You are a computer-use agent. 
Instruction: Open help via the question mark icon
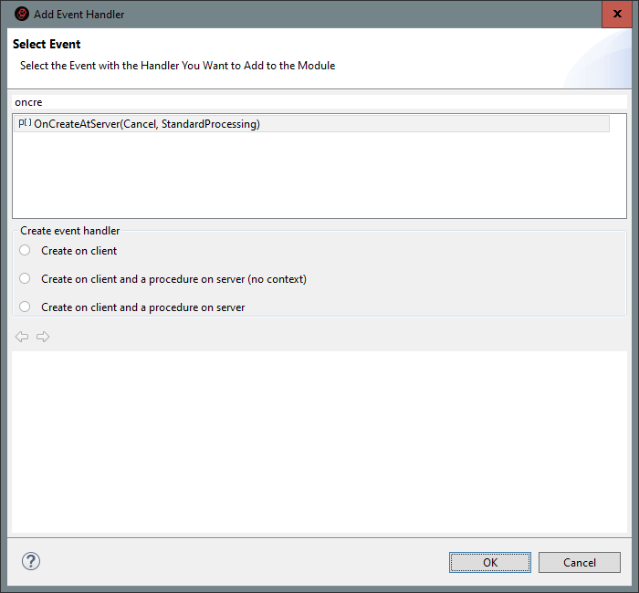(31, 561)
